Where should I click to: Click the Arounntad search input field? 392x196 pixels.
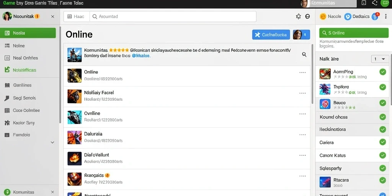click(173, 16)
